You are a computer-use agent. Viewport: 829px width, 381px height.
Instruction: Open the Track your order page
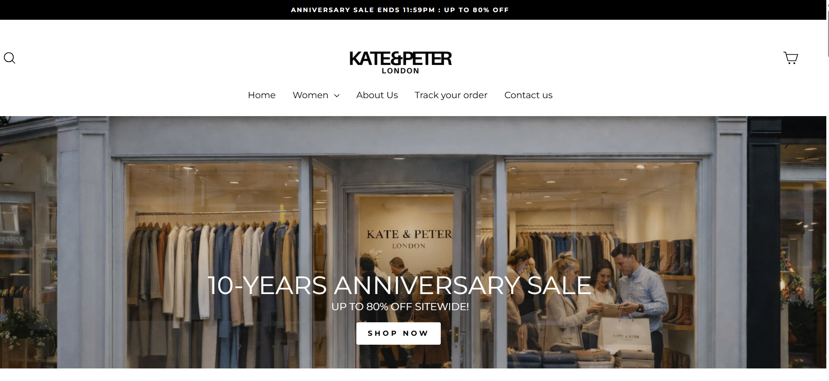coord(451,95)
